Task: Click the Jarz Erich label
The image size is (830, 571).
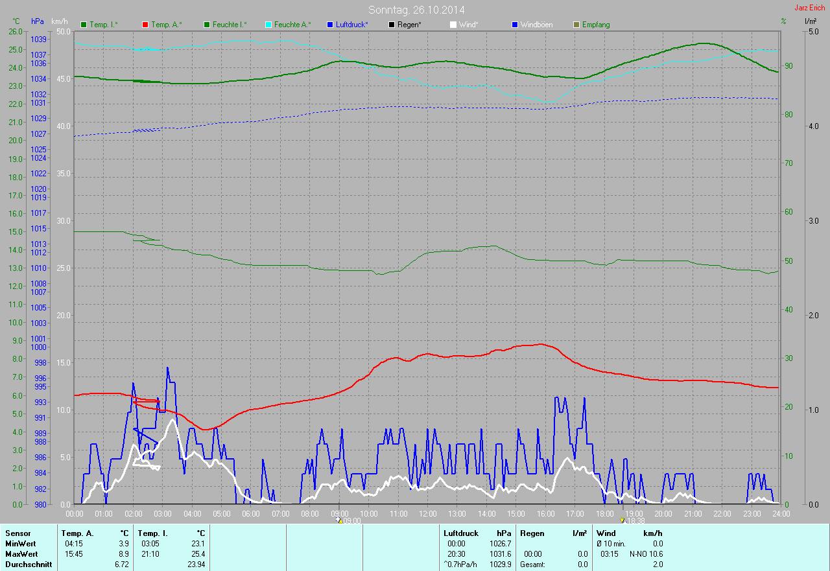Action: click(810, 8)
